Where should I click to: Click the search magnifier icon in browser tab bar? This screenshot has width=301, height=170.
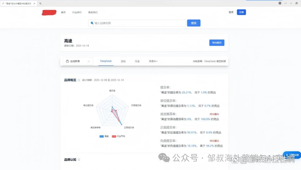click(x=40, y=4)
